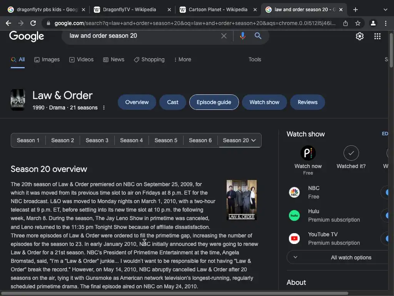Screen dimensions: 394x296
Task: Close the DragonflyTV Wikipedia tab
Action: tap(169, 10)
